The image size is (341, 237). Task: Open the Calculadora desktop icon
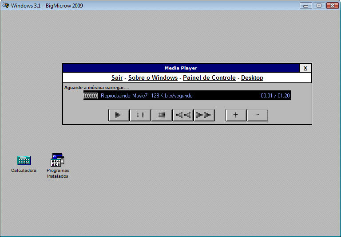[x=24, y=164]
